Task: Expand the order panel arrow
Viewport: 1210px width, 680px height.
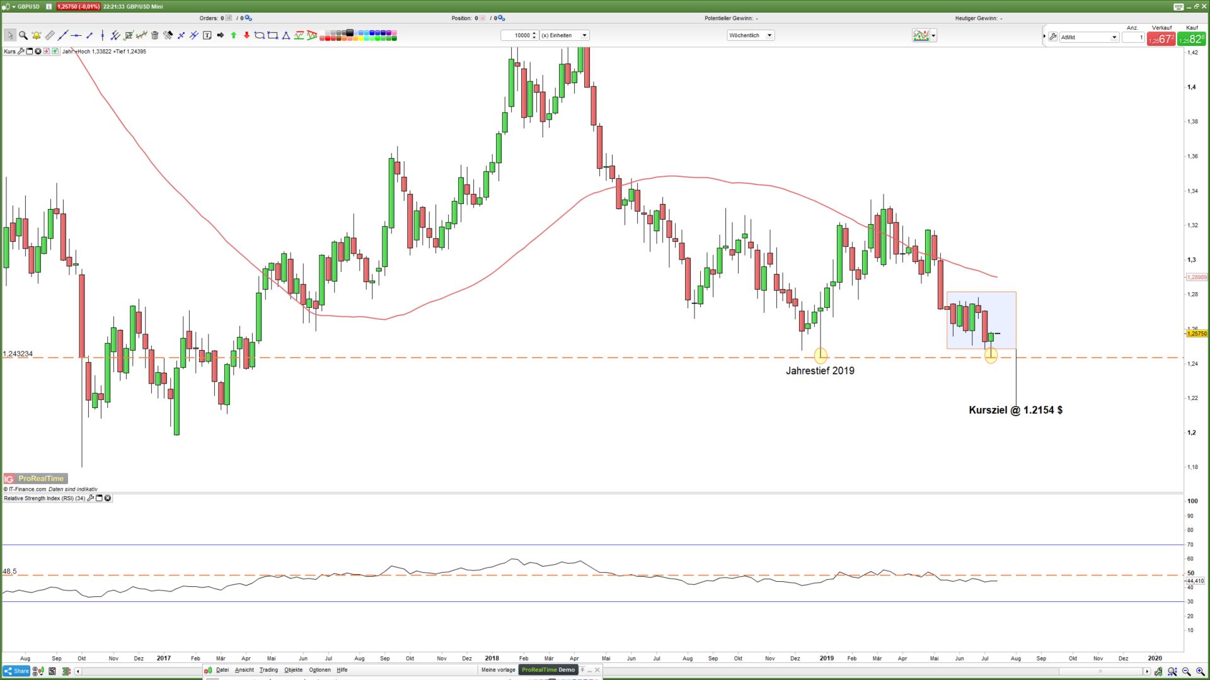Action: [x=1044, y=37]
